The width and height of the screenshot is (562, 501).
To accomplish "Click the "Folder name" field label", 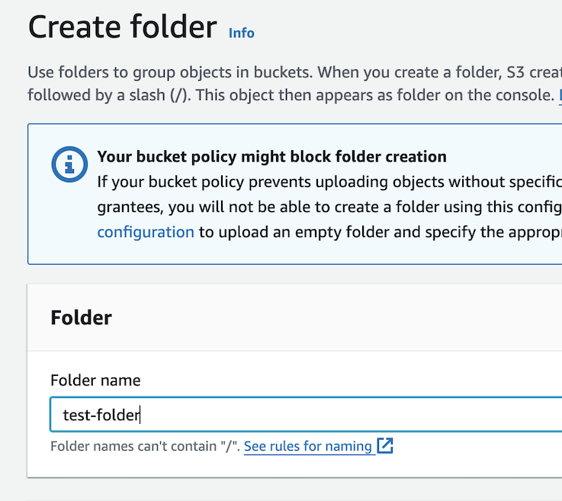I will (x=95, y=380).
